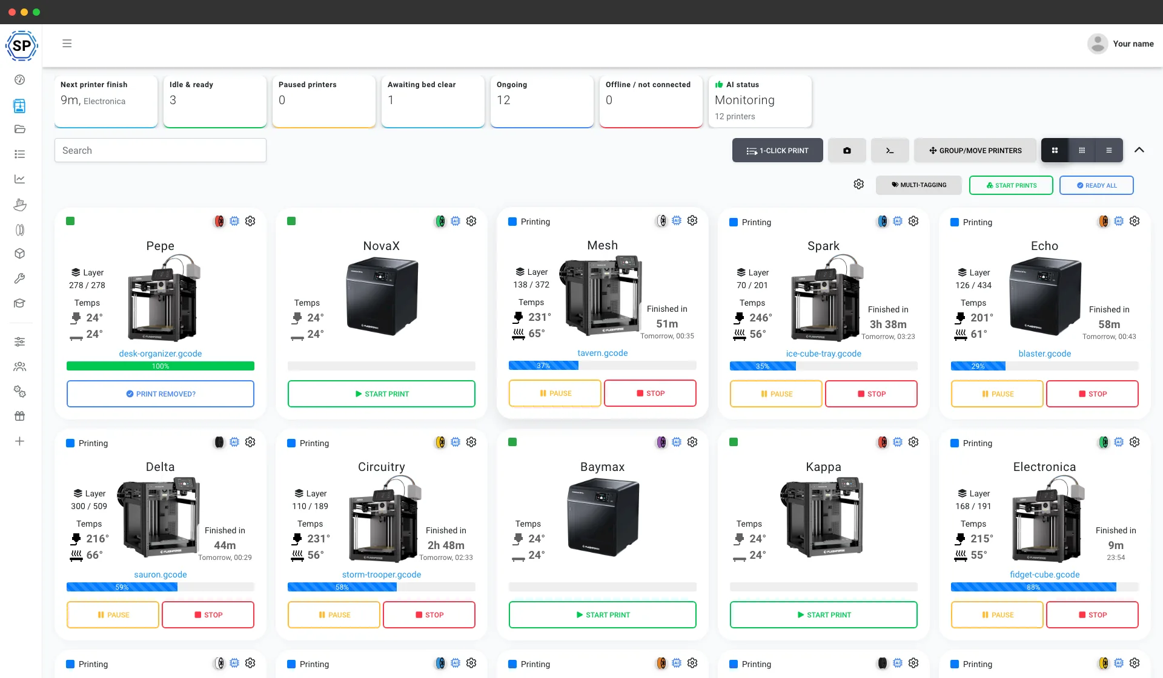Click the Multi-Tagging button
The height and width of the screenshot is (678, 1163).
pos(919,185)
